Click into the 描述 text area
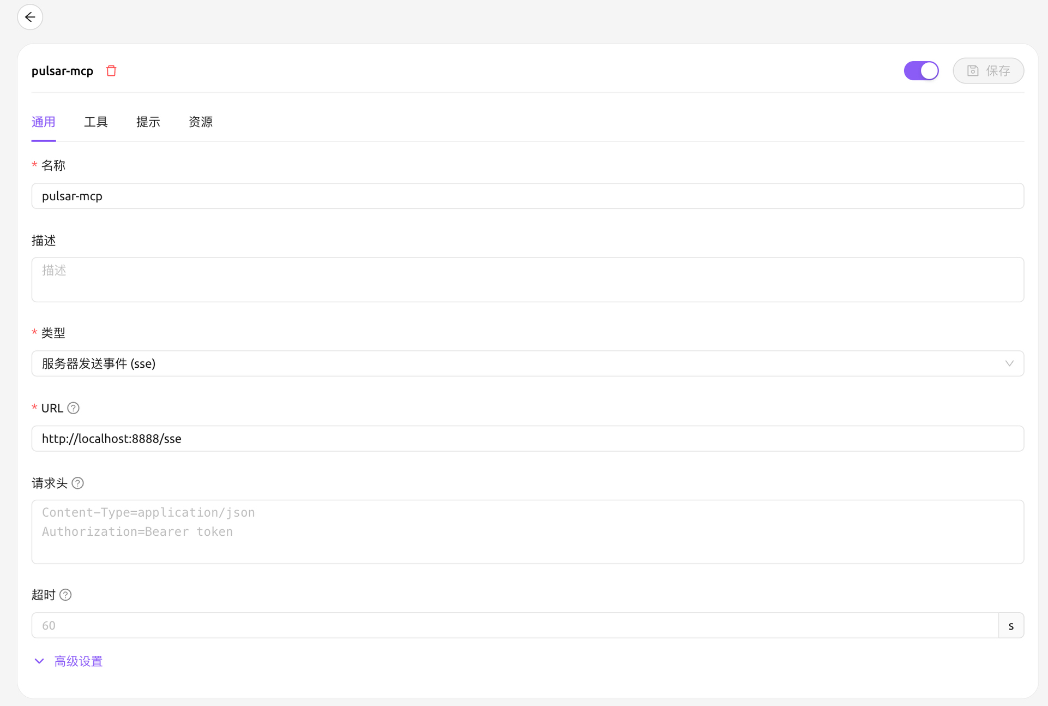 pyautogui.click(x=528, y=280)
